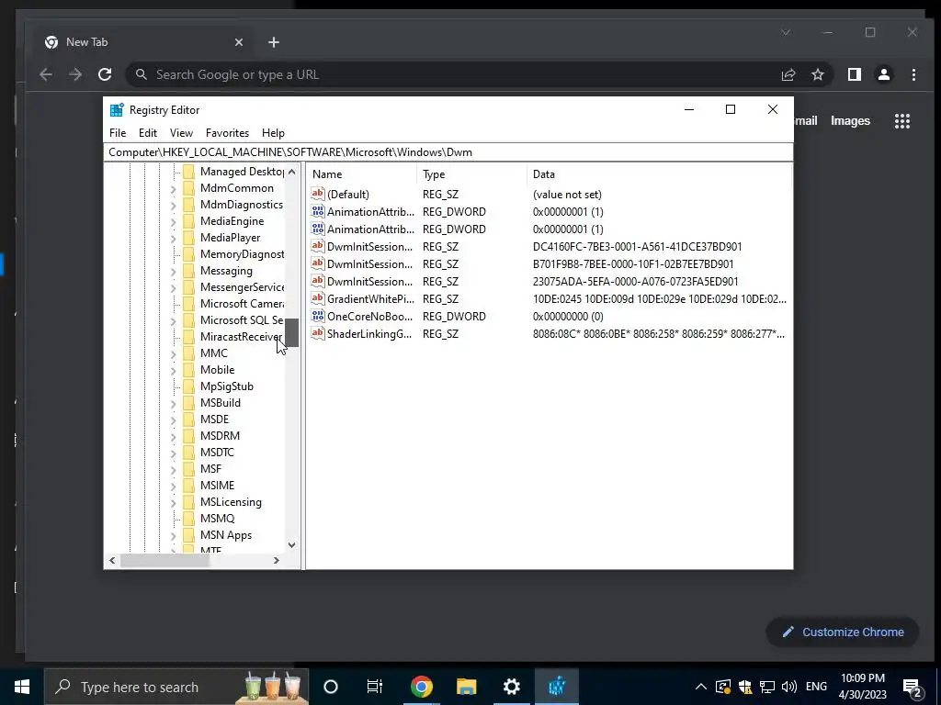Open Settings gear in the taskbar

click(x=511, y=687)
